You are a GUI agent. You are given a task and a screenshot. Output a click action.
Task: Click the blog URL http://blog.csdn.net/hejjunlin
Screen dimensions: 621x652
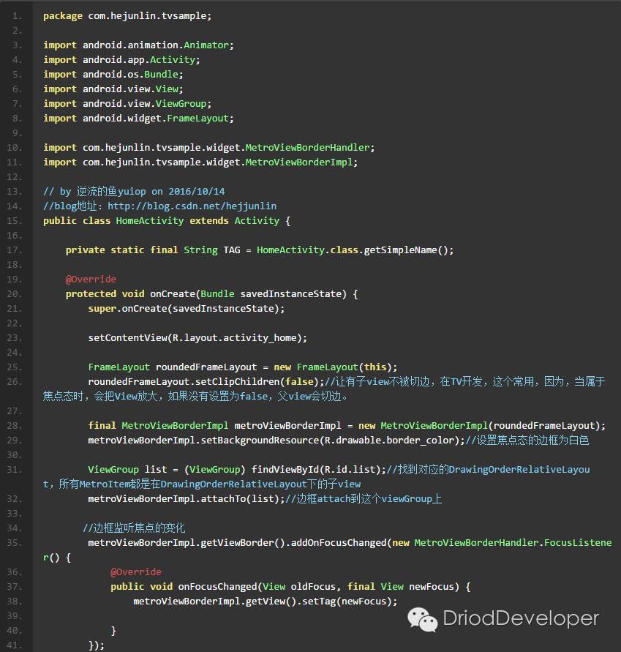(x=192, y=206)
